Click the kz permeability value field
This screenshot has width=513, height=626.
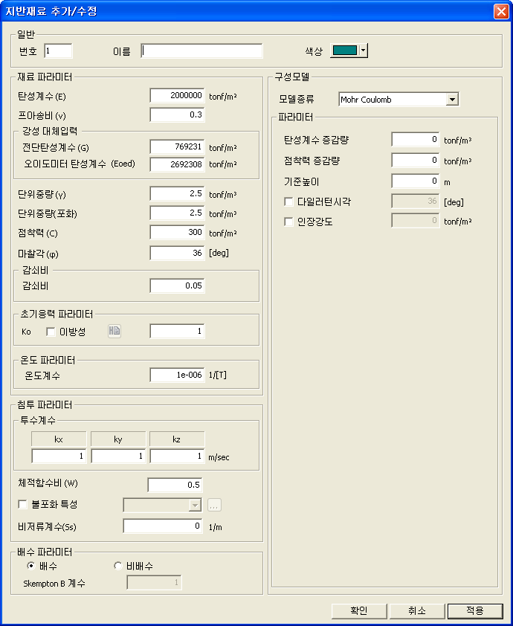tap(177, 456)
